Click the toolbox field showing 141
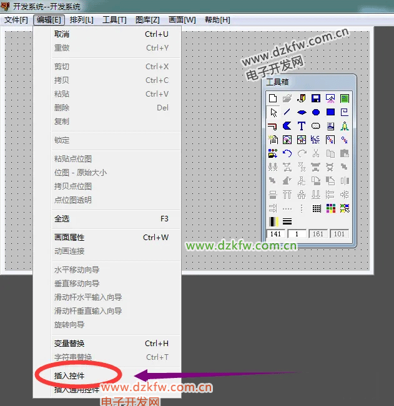This screenshot has height=406, width=394. 275,234
